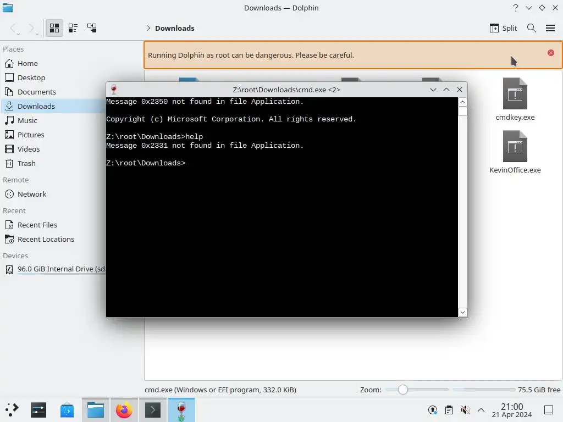Screen dimensions: 563x422
Task: Go back in Dolphin navigation history
Action: [14, 28]
